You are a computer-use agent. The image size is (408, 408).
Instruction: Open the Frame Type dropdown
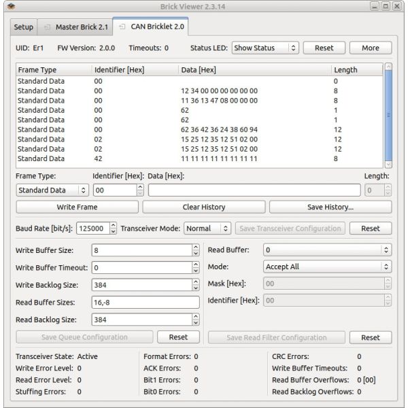[52, 190]
